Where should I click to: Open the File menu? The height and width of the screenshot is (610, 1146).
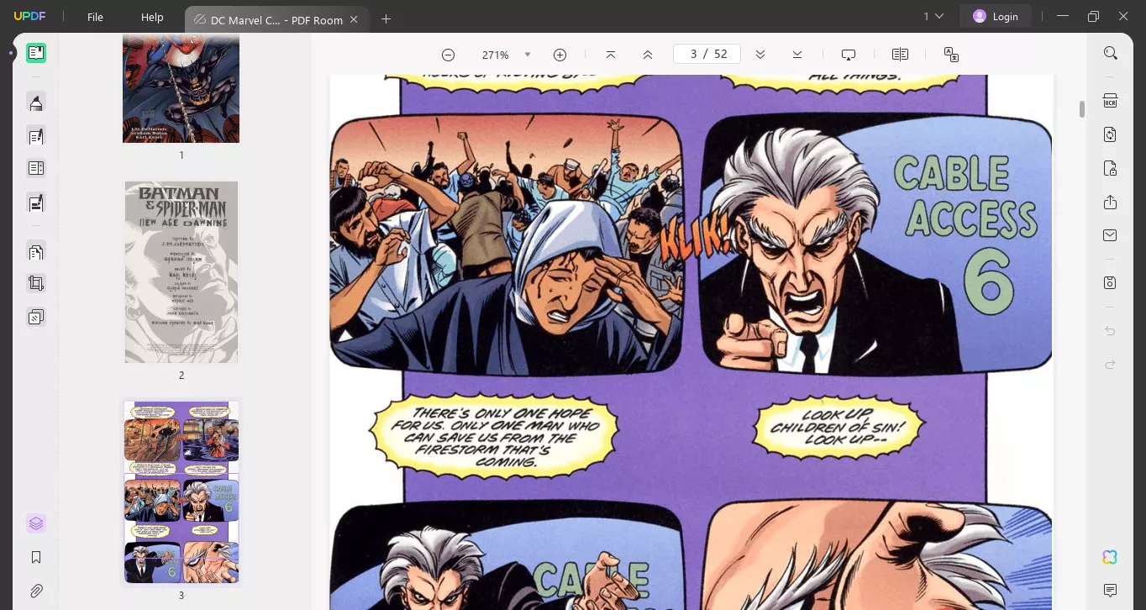[x=95, y=17]
